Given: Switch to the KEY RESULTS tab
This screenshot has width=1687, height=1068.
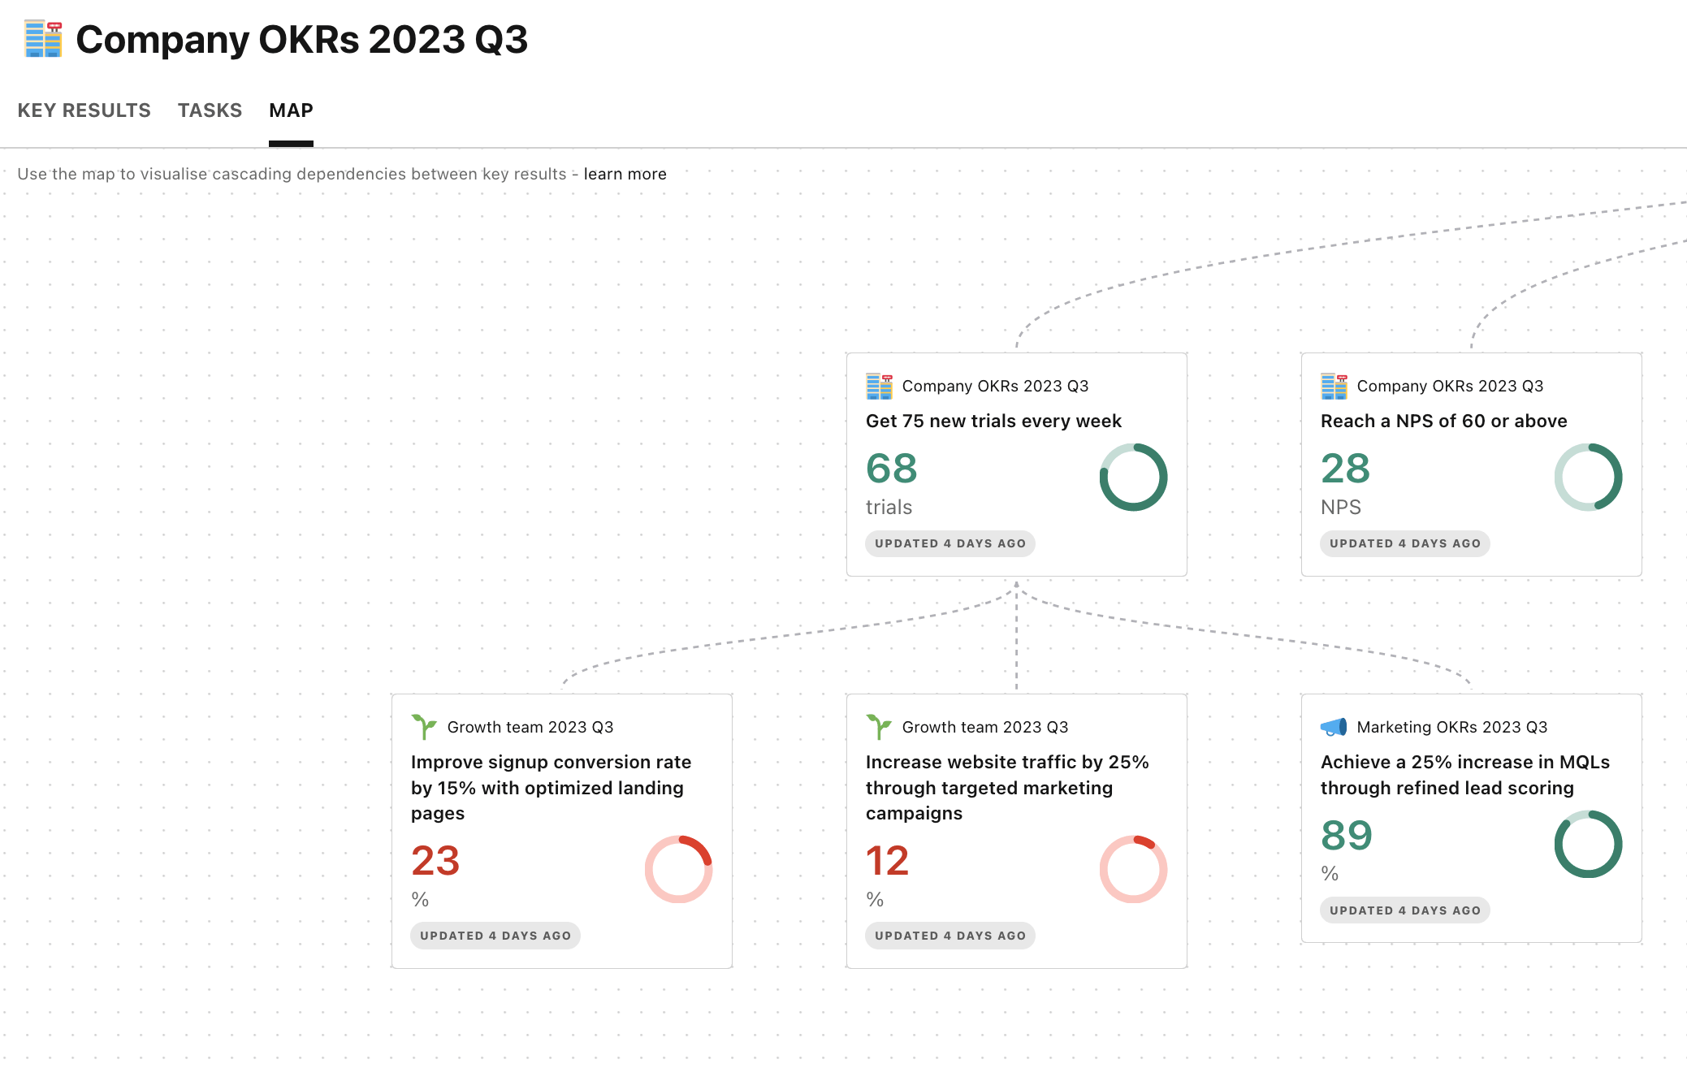Looking at the screenshot, I should 84,110.
